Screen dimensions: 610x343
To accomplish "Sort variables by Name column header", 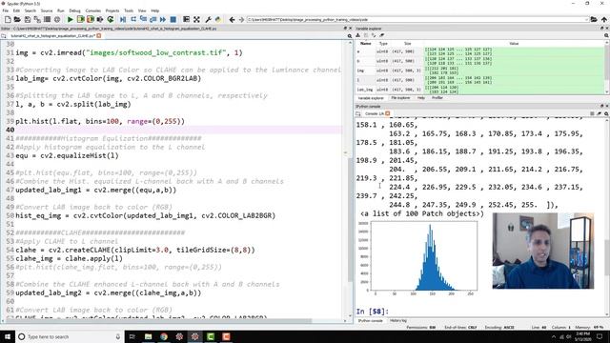I will pos(365,44).
